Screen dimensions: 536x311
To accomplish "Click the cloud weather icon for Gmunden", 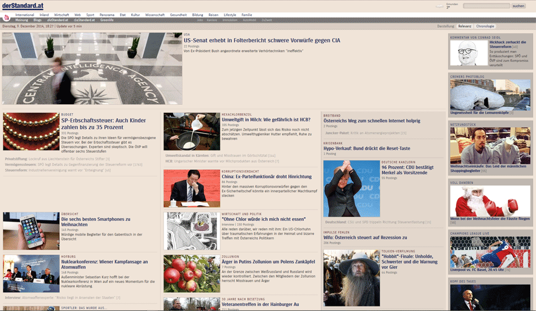I will [440, 6].
